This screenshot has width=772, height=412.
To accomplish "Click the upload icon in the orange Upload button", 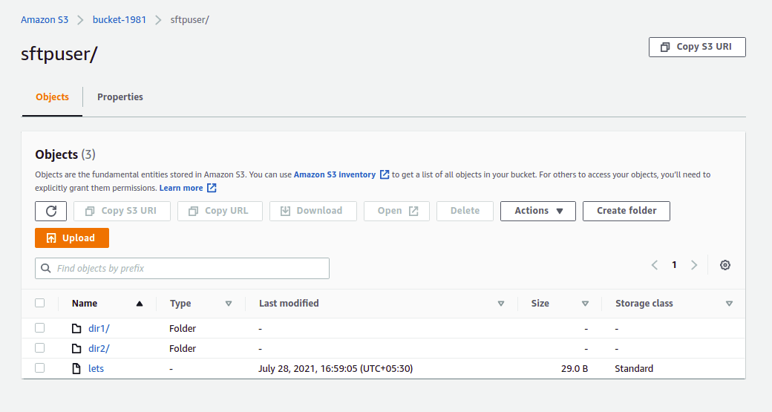I will coord(51,238).
